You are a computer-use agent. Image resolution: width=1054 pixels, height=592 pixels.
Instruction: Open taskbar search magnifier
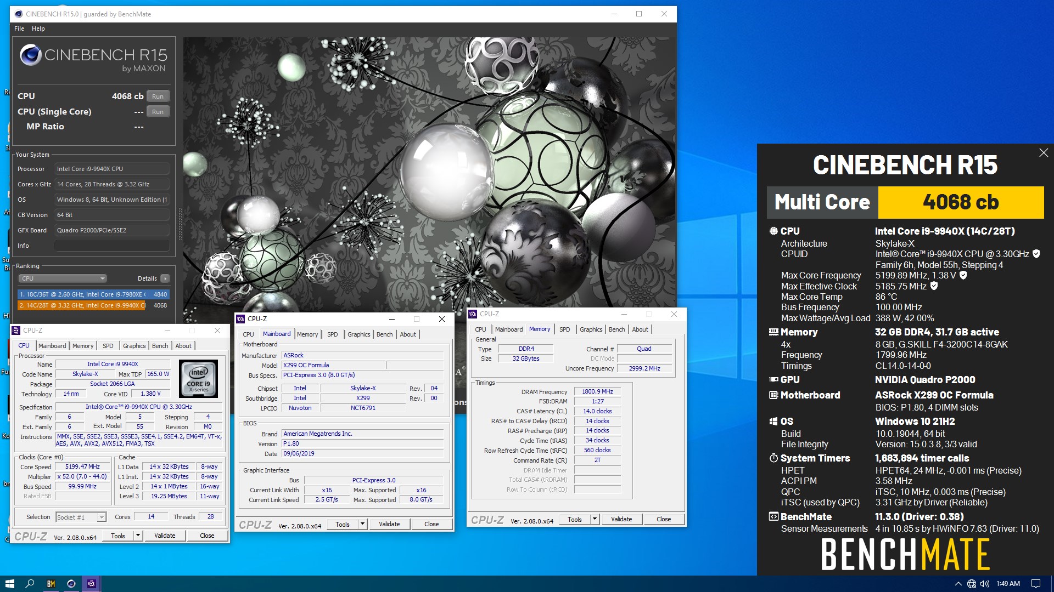[30, 584]
